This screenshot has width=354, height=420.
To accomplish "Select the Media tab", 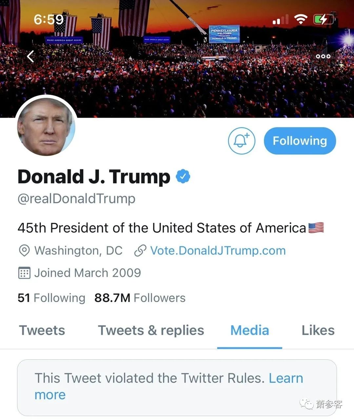I will (250, 330).
